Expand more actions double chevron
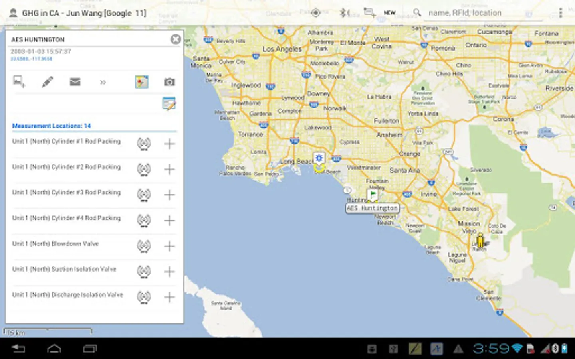Screen dimensions: 575x359 (103, 82)
